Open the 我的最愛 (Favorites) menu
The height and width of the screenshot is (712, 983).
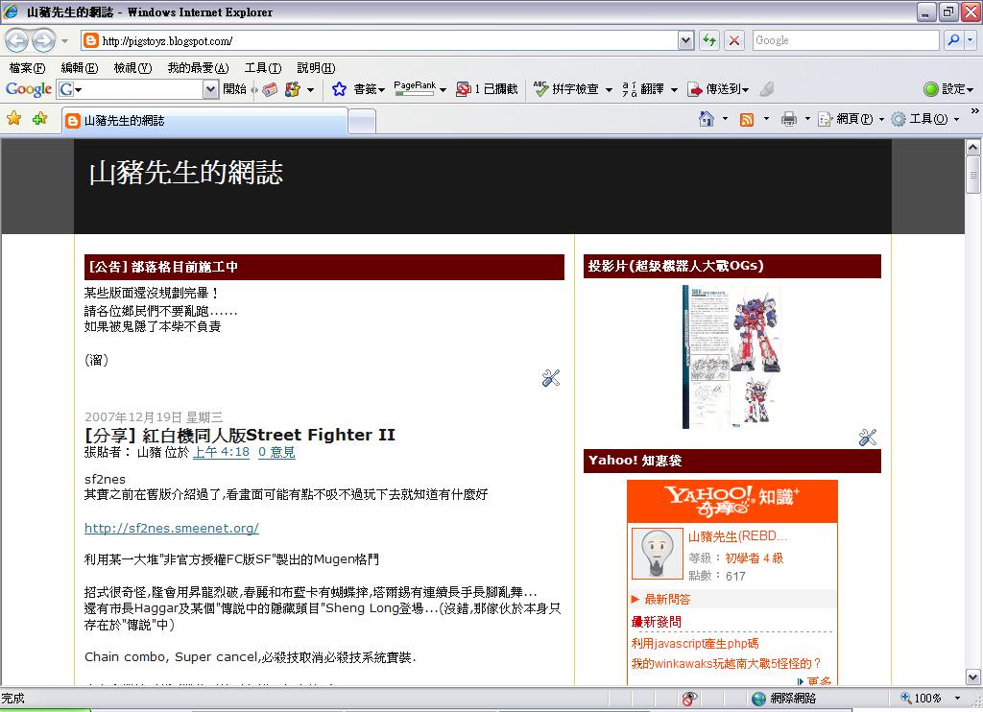(198, 68)
